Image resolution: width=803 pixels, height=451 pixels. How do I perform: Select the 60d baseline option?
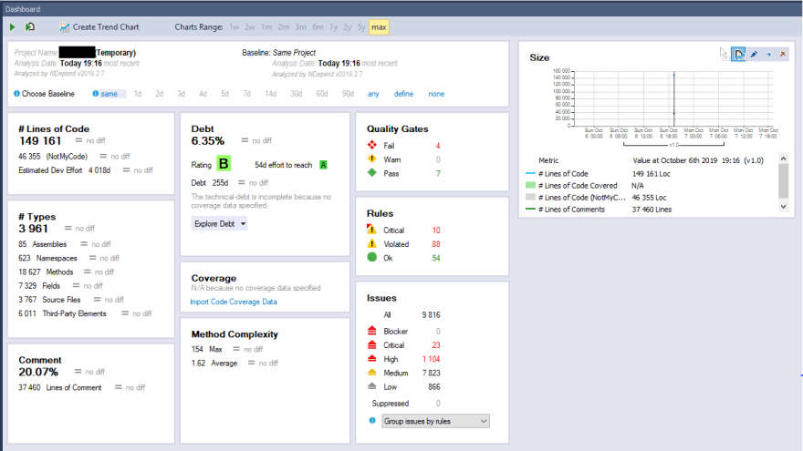pyautogui.click(x=321, y=94)
